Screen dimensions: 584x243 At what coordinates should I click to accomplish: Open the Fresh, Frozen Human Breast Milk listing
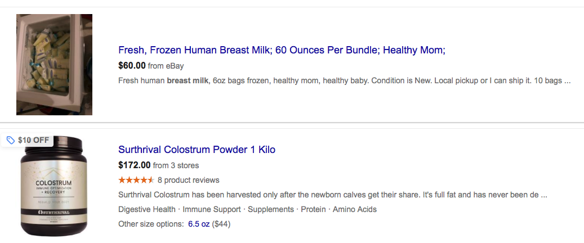coord(282,50)
